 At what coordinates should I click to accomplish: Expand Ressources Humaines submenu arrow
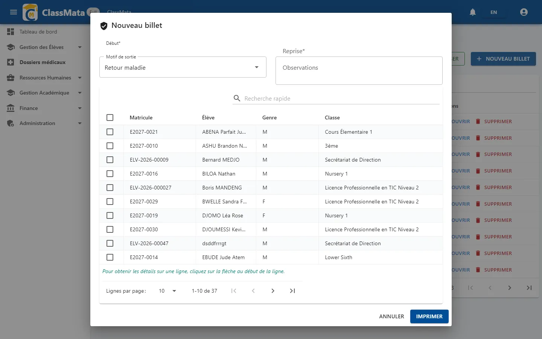[80, 78]
